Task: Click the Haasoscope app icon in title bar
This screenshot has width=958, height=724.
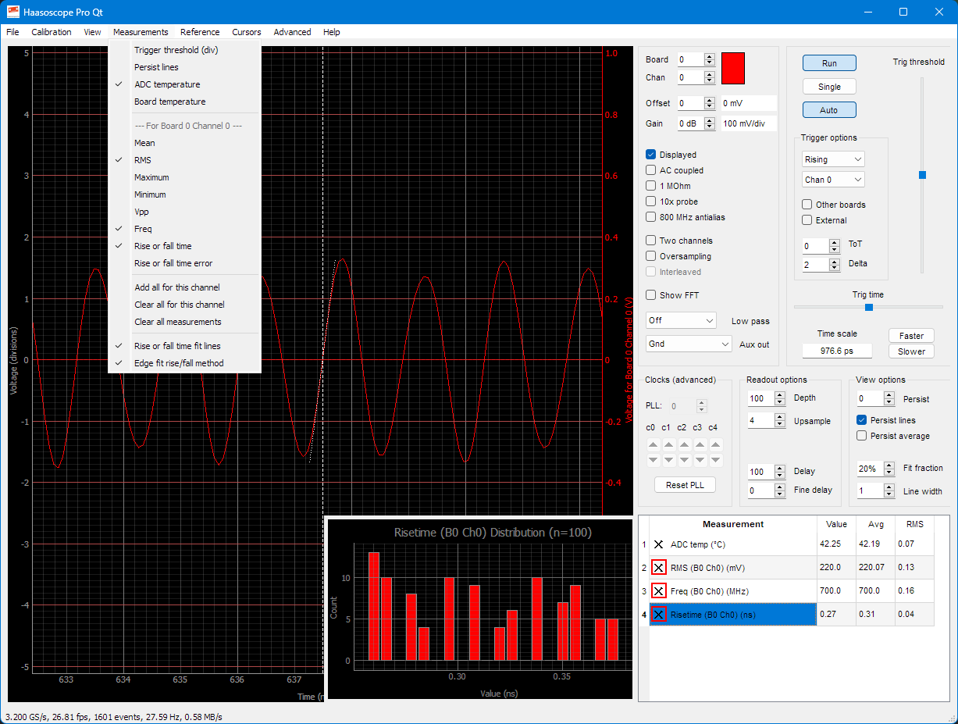Action: (x=13, y=12)
